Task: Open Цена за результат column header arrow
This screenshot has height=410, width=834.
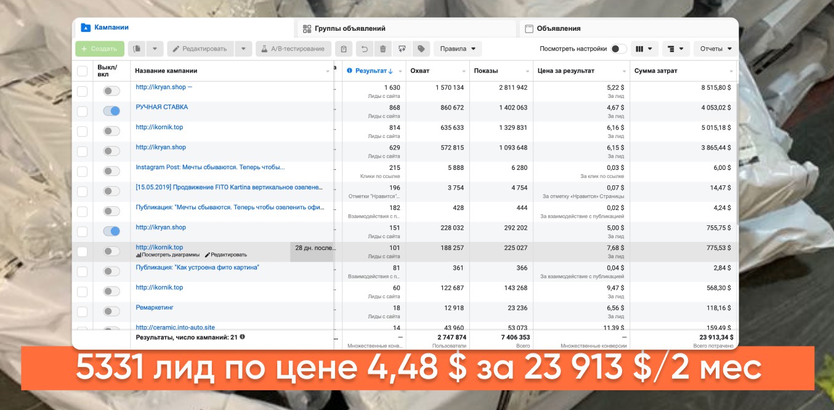Action: pos(624,71)
